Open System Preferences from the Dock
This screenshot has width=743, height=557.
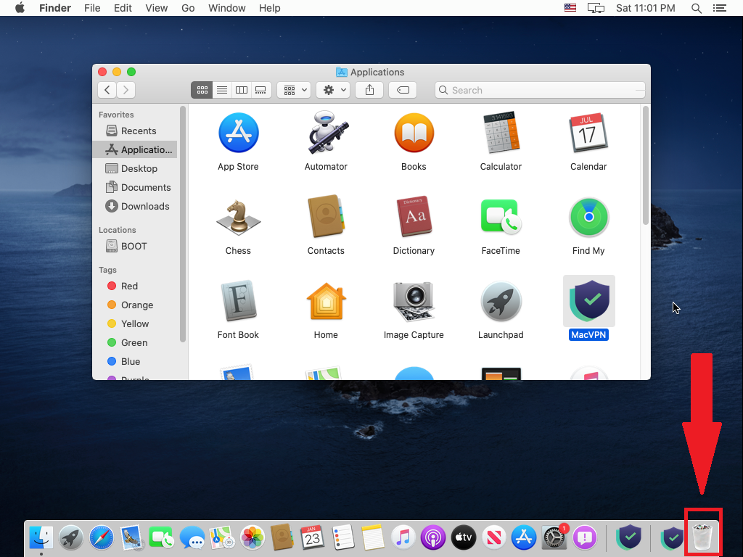pyautogui.click(x=554, y=537)
